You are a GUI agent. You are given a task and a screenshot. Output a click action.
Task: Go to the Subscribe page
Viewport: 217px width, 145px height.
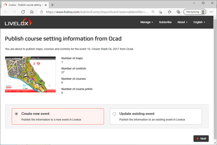tap(165, 22)
